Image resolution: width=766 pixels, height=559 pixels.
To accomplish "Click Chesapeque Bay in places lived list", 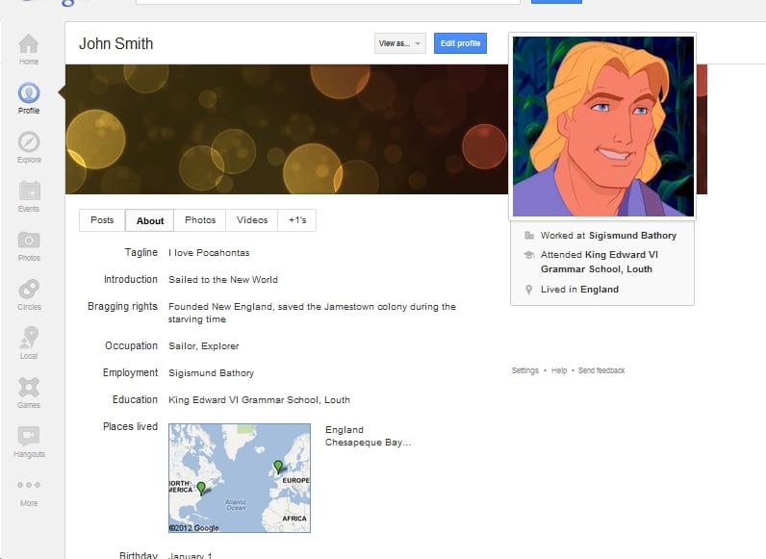I will click(x=369, y=443).
